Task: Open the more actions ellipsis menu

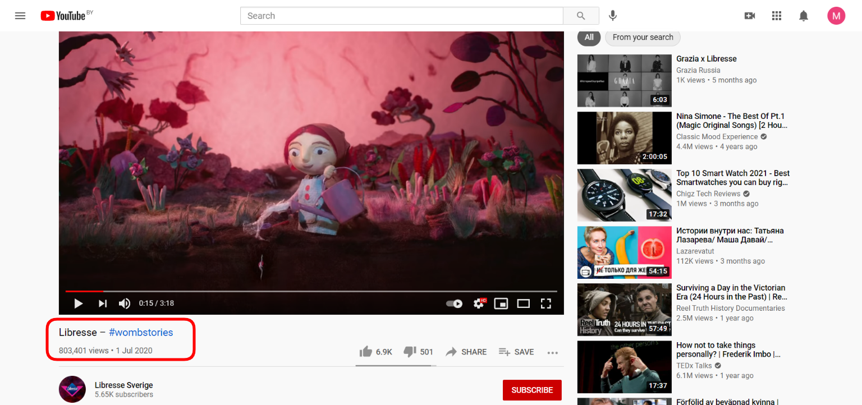Action: (x=553, y=353)
